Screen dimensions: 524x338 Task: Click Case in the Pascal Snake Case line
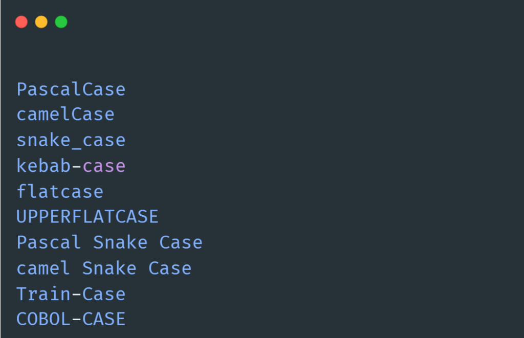click(181, 242)
